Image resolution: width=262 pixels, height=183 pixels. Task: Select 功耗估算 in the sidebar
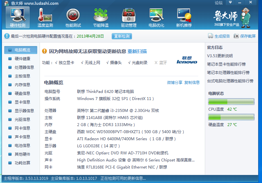(21, 163)
